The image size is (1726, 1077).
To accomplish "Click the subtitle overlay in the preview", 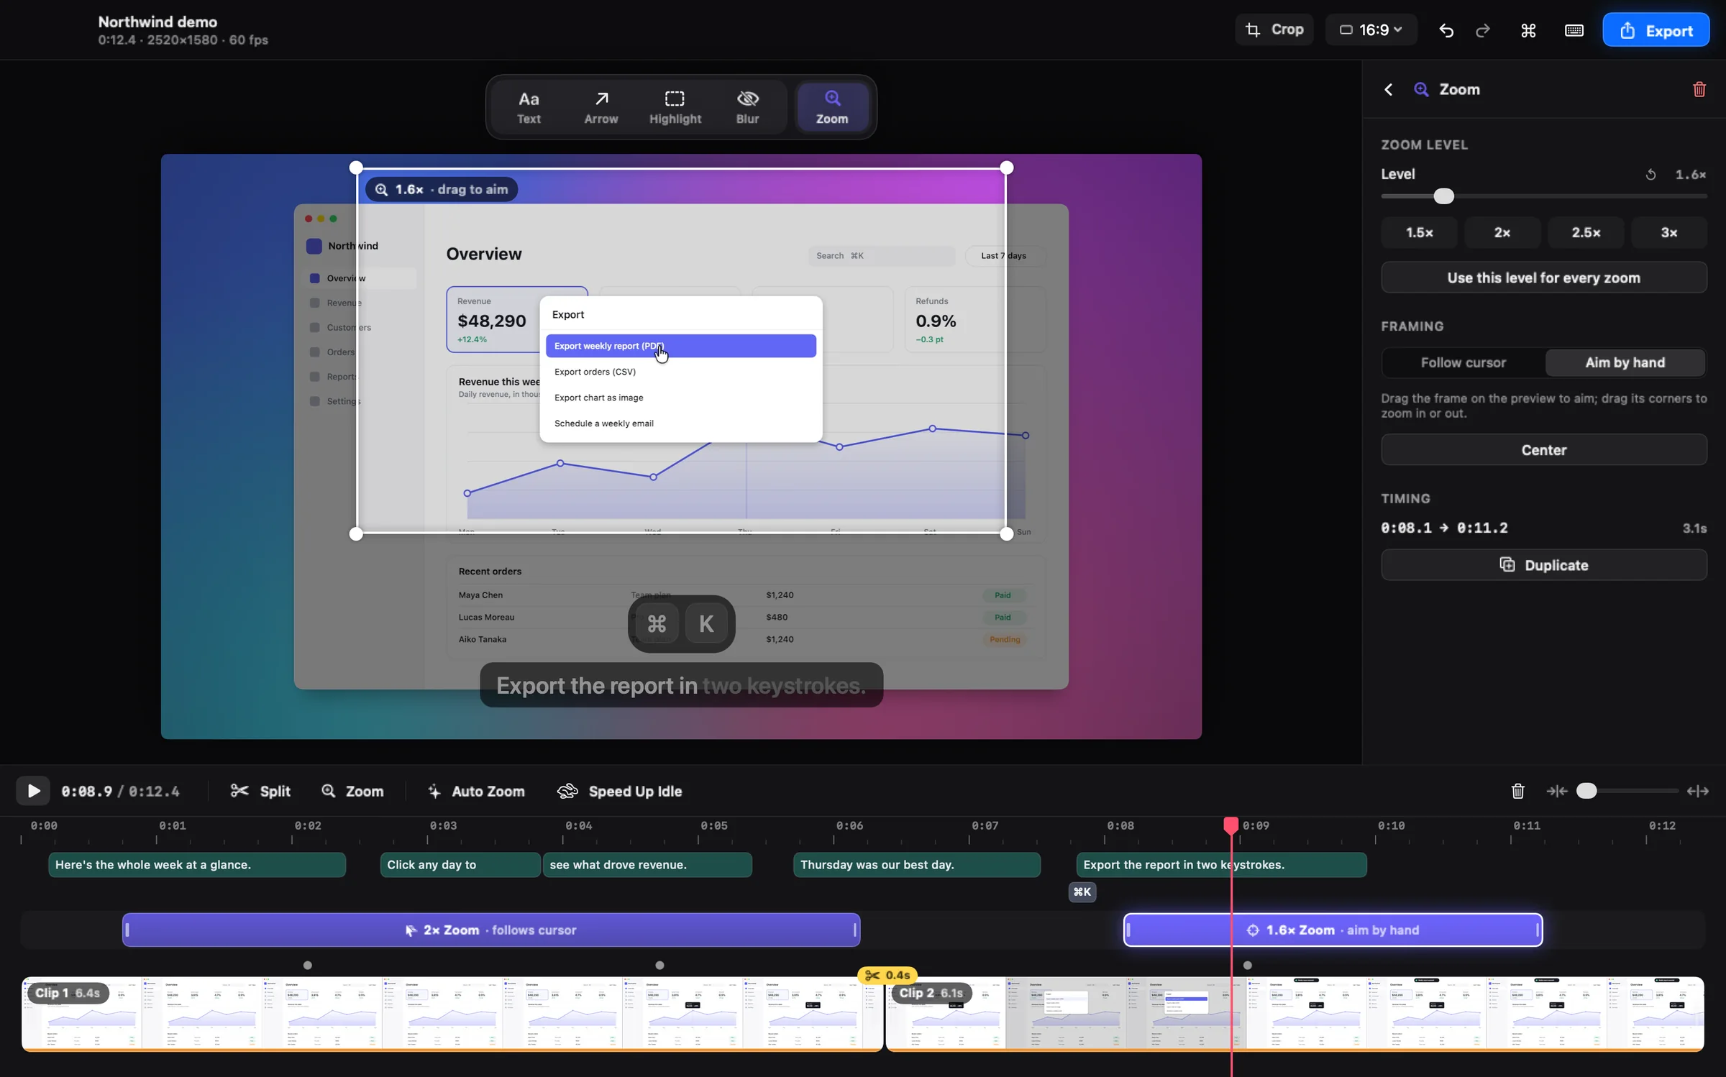I will pos(681,685).
